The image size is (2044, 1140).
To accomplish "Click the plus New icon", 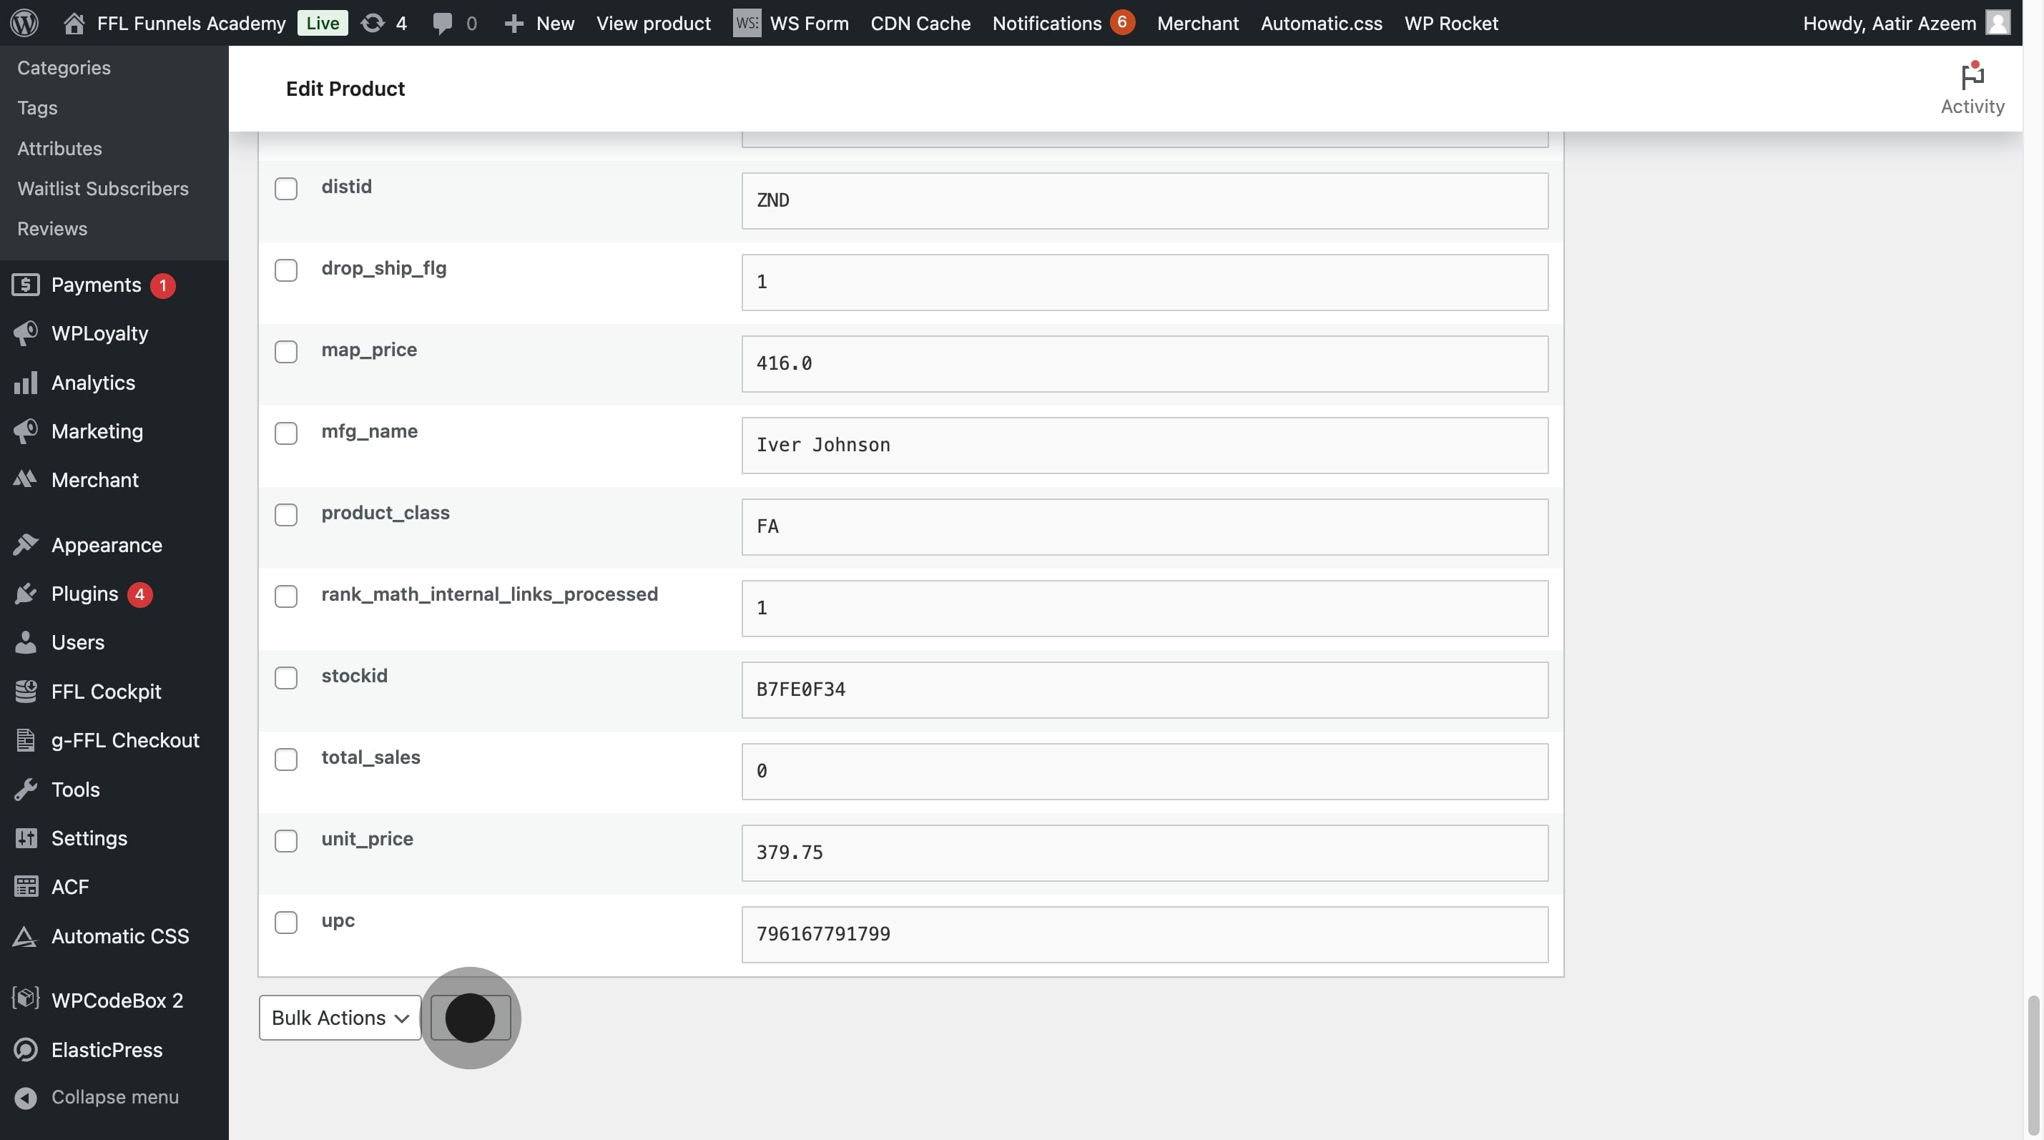I will (x=514, y=23).
